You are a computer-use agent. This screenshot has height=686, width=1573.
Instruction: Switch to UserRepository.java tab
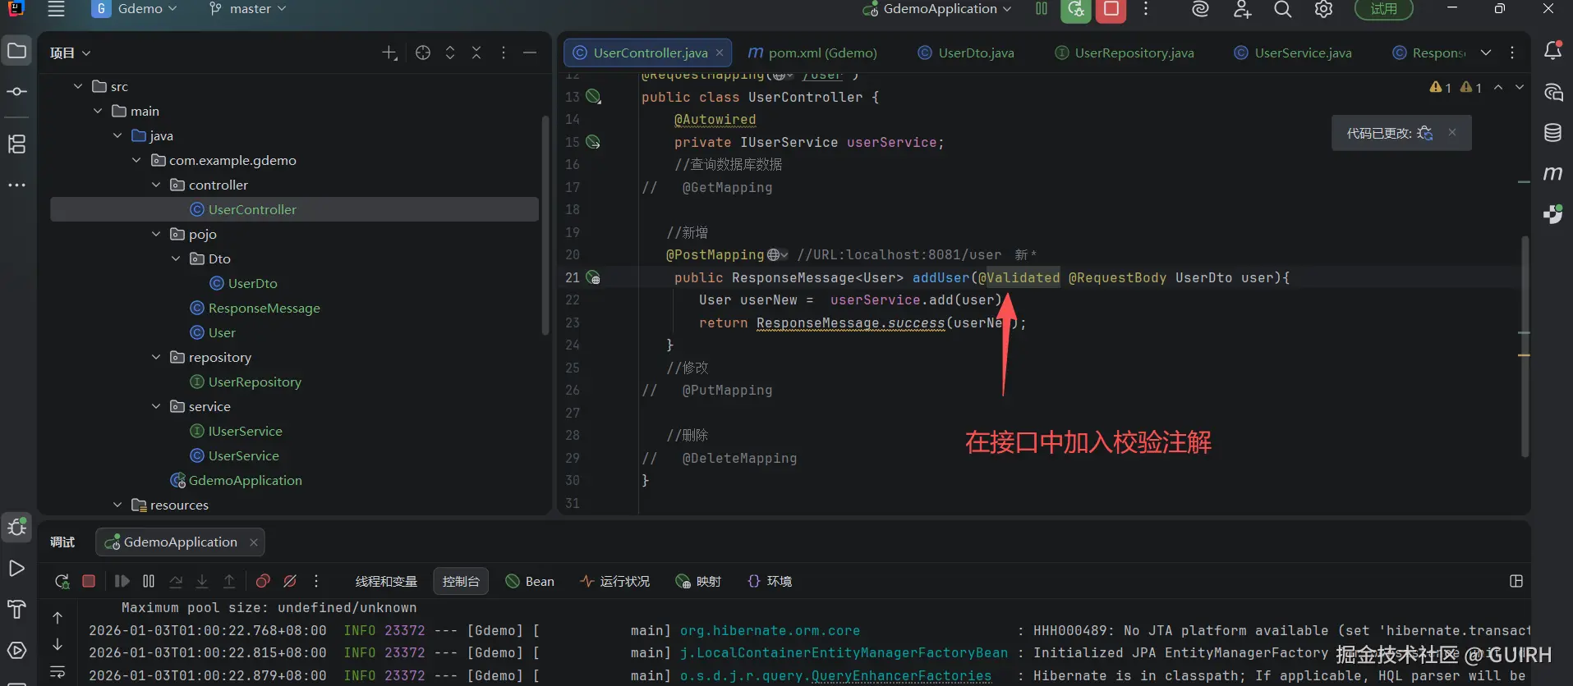[1124, 53]
